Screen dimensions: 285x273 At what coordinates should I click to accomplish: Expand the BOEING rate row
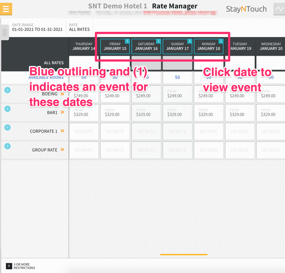[x=62, y=94]
